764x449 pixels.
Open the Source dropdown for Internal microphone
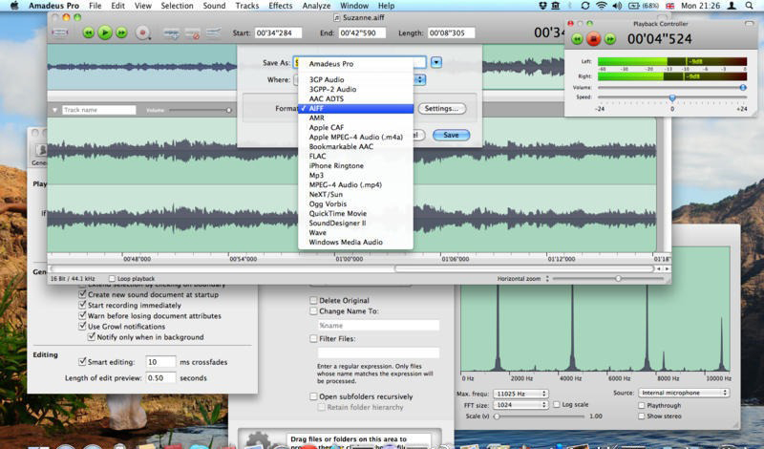[683, 393]
